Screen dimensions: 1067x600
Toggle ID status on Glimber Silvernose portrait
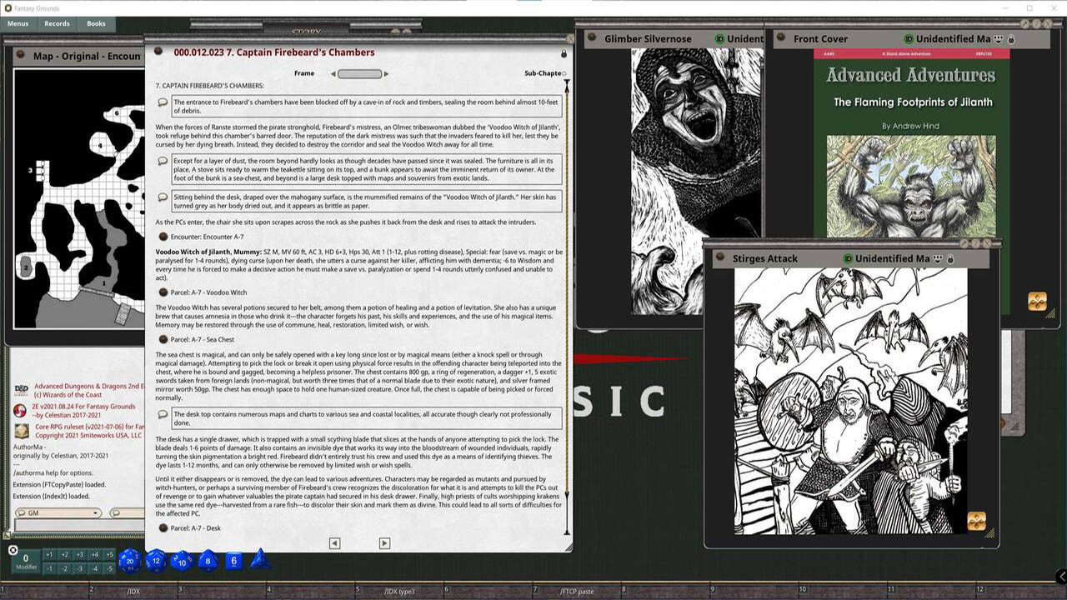tap(719, 38)
